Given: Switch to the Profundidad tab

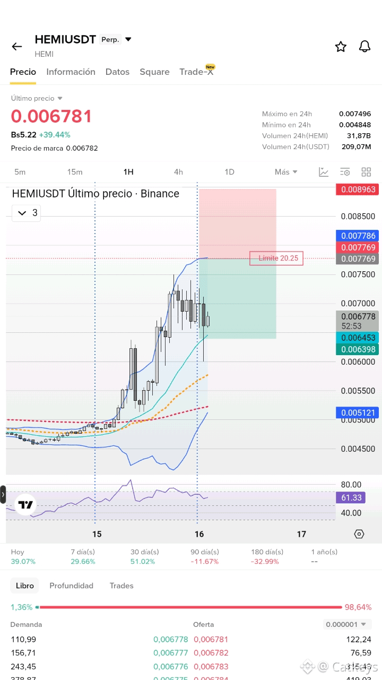Looking at the screenshot, I should (71, 586).
